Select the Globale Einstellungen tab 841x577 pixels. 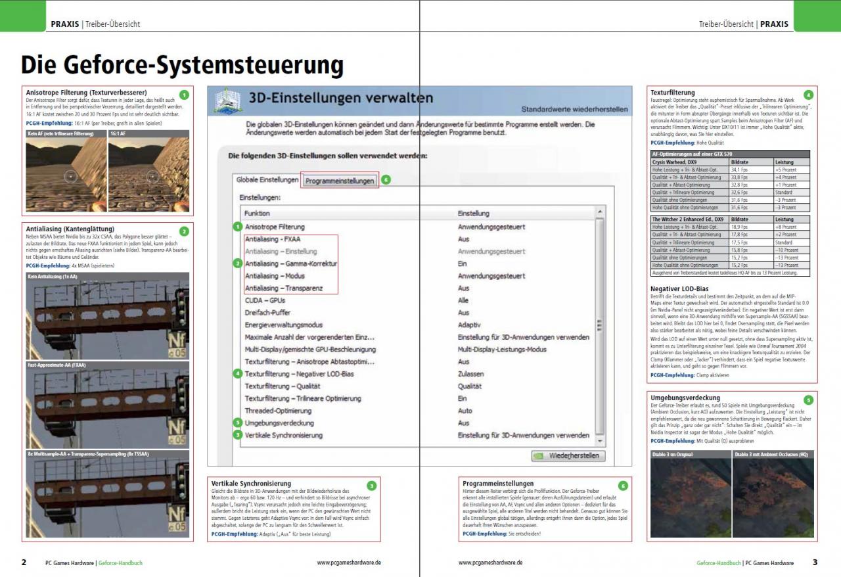click(267, 180)
